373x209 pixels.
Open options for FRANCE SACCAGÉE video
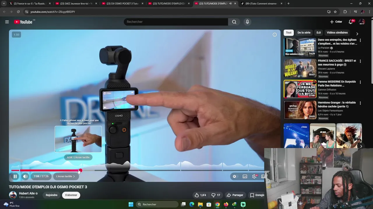(360, 61)
